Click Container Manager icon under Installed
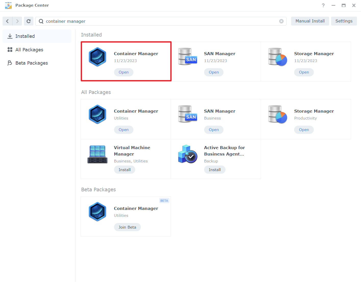This screenshot has width=361, height=284. pos(97,57)
